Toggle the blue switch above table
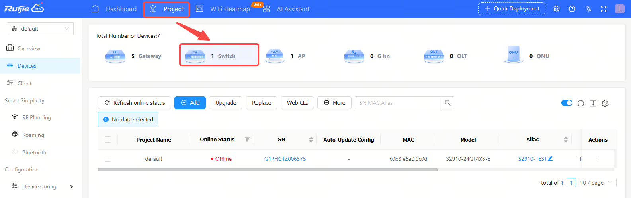Viewport: 631px width, 198px height. click(567, 103)
